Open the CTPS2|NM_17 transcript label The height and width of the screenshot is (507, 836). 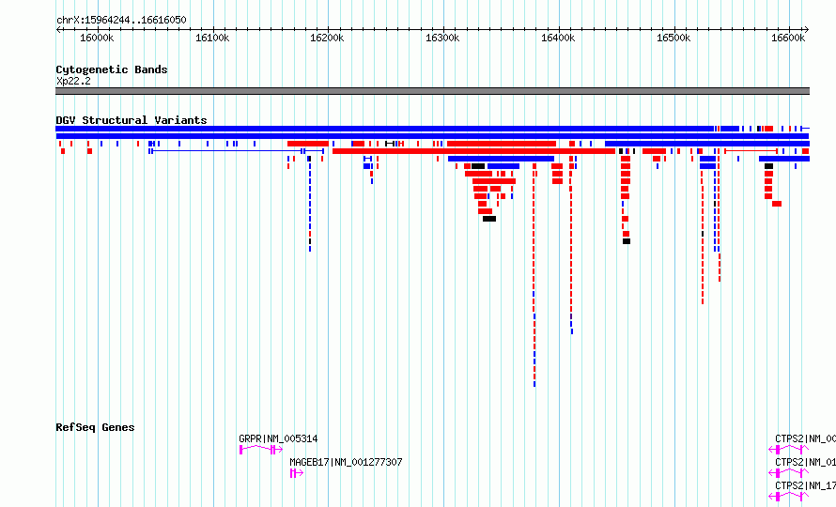click(805, 485)
